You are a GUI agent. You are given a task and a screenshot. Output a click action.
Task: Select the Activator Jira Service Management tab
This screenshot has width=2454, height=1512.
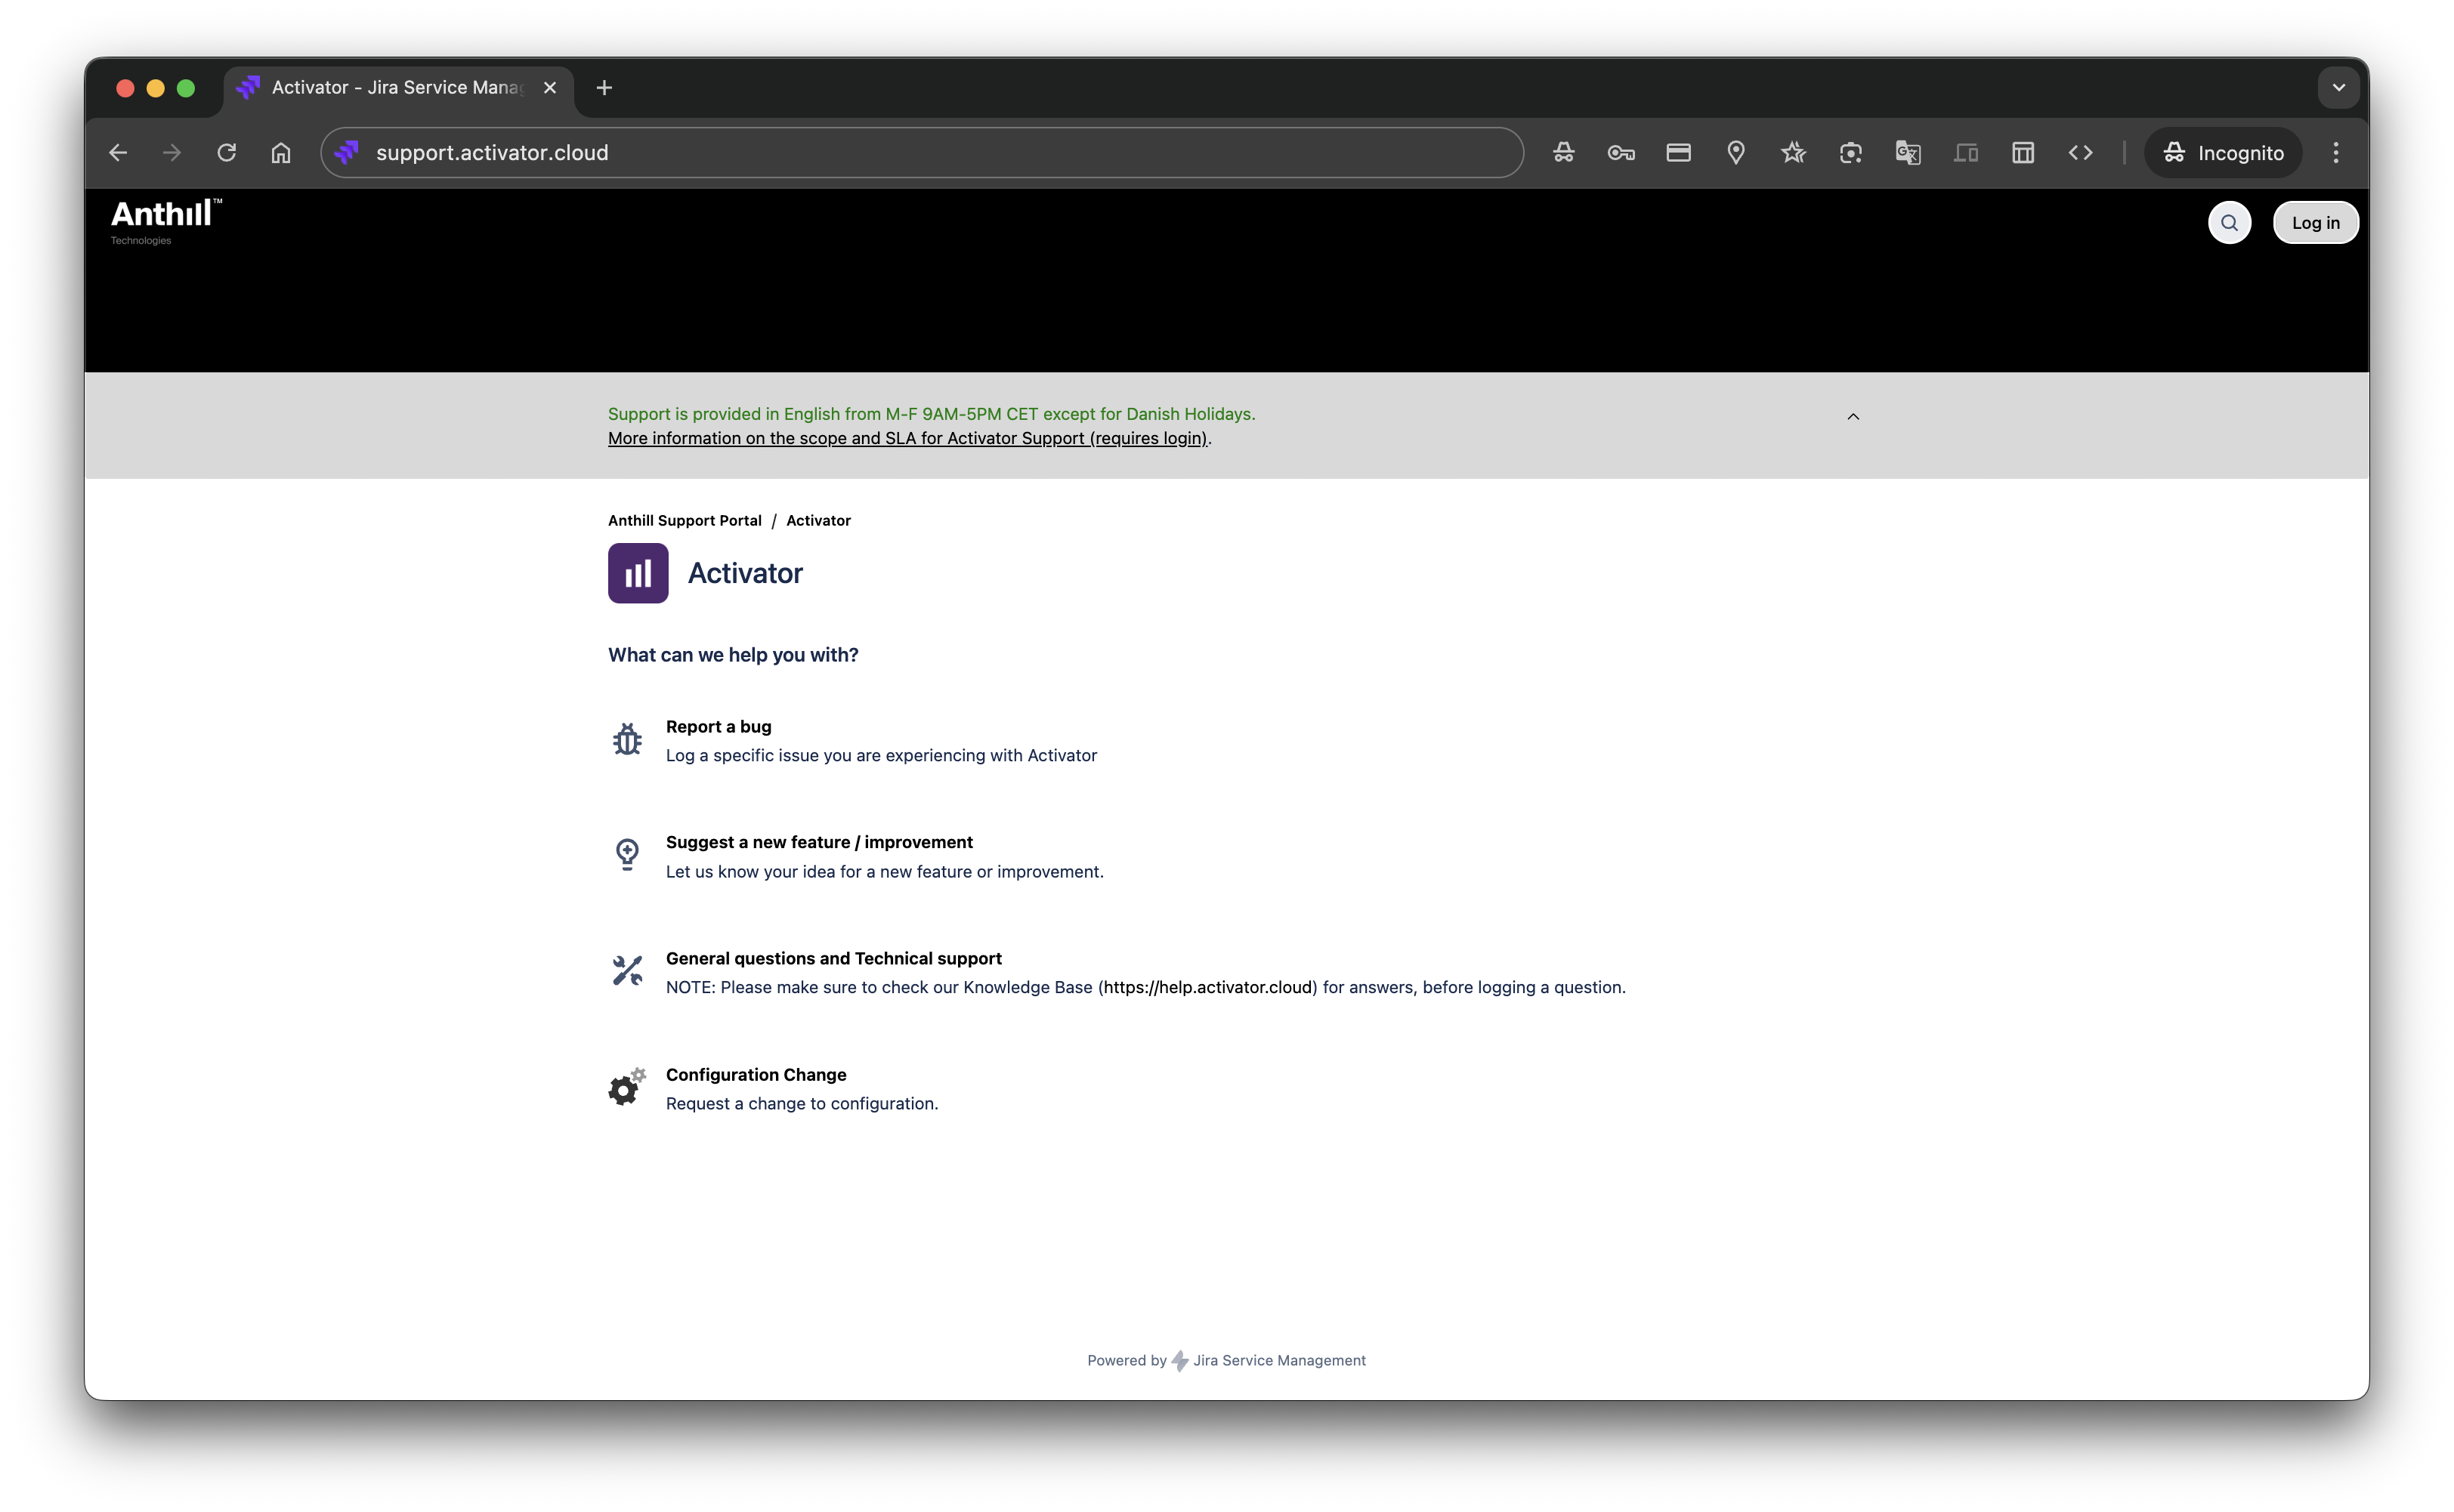(x=395, y=88)
